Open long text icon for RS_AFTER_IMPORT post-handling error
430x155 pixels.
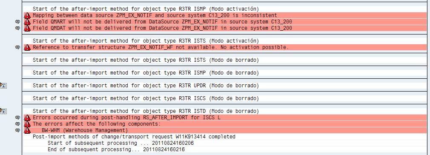17,118
